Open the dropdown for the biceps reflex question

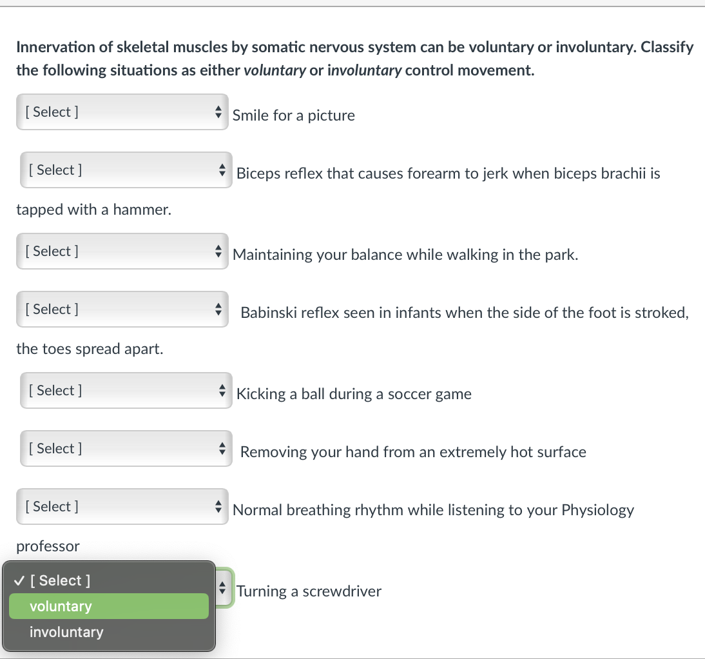pos(126,170)
